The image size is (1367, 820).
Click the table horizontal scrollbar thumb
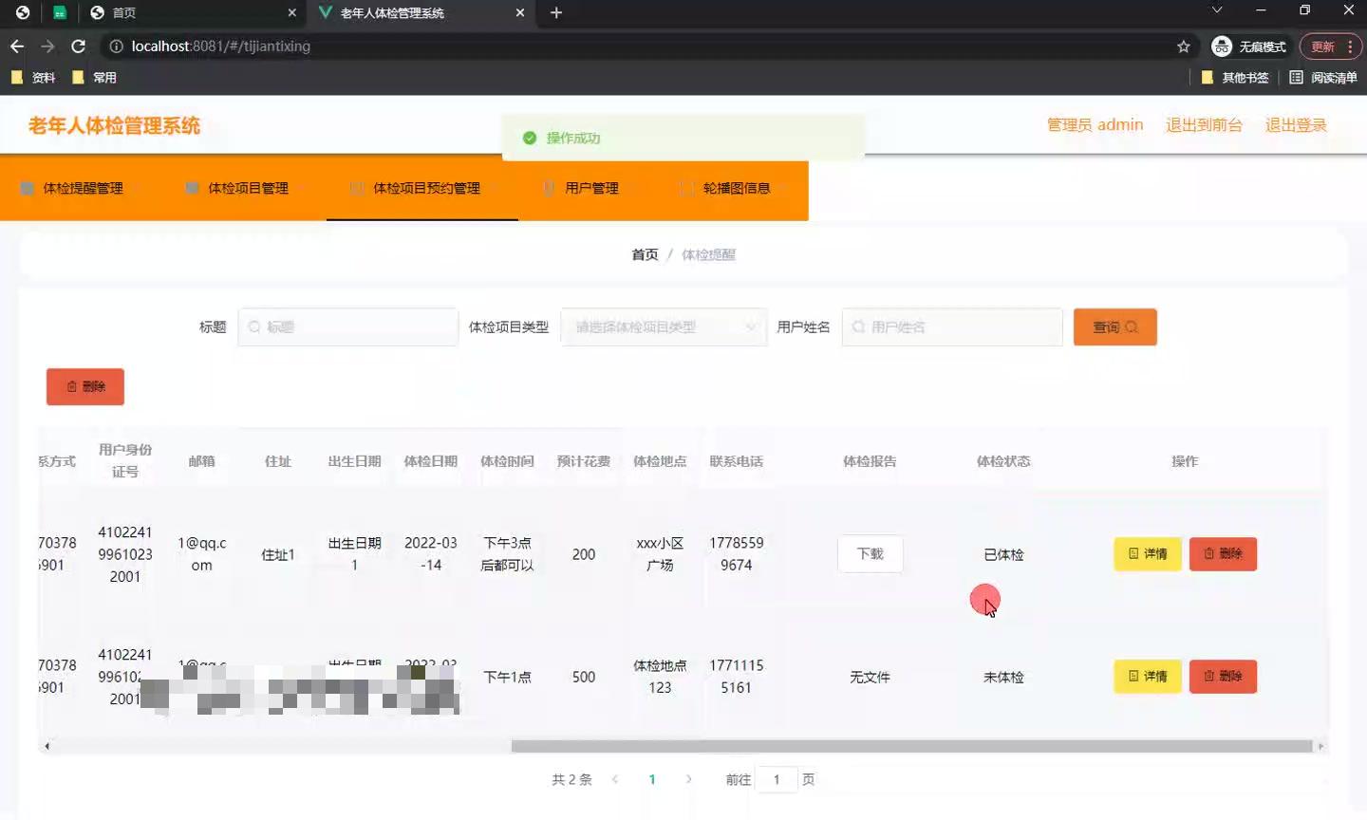coord(911,746)
